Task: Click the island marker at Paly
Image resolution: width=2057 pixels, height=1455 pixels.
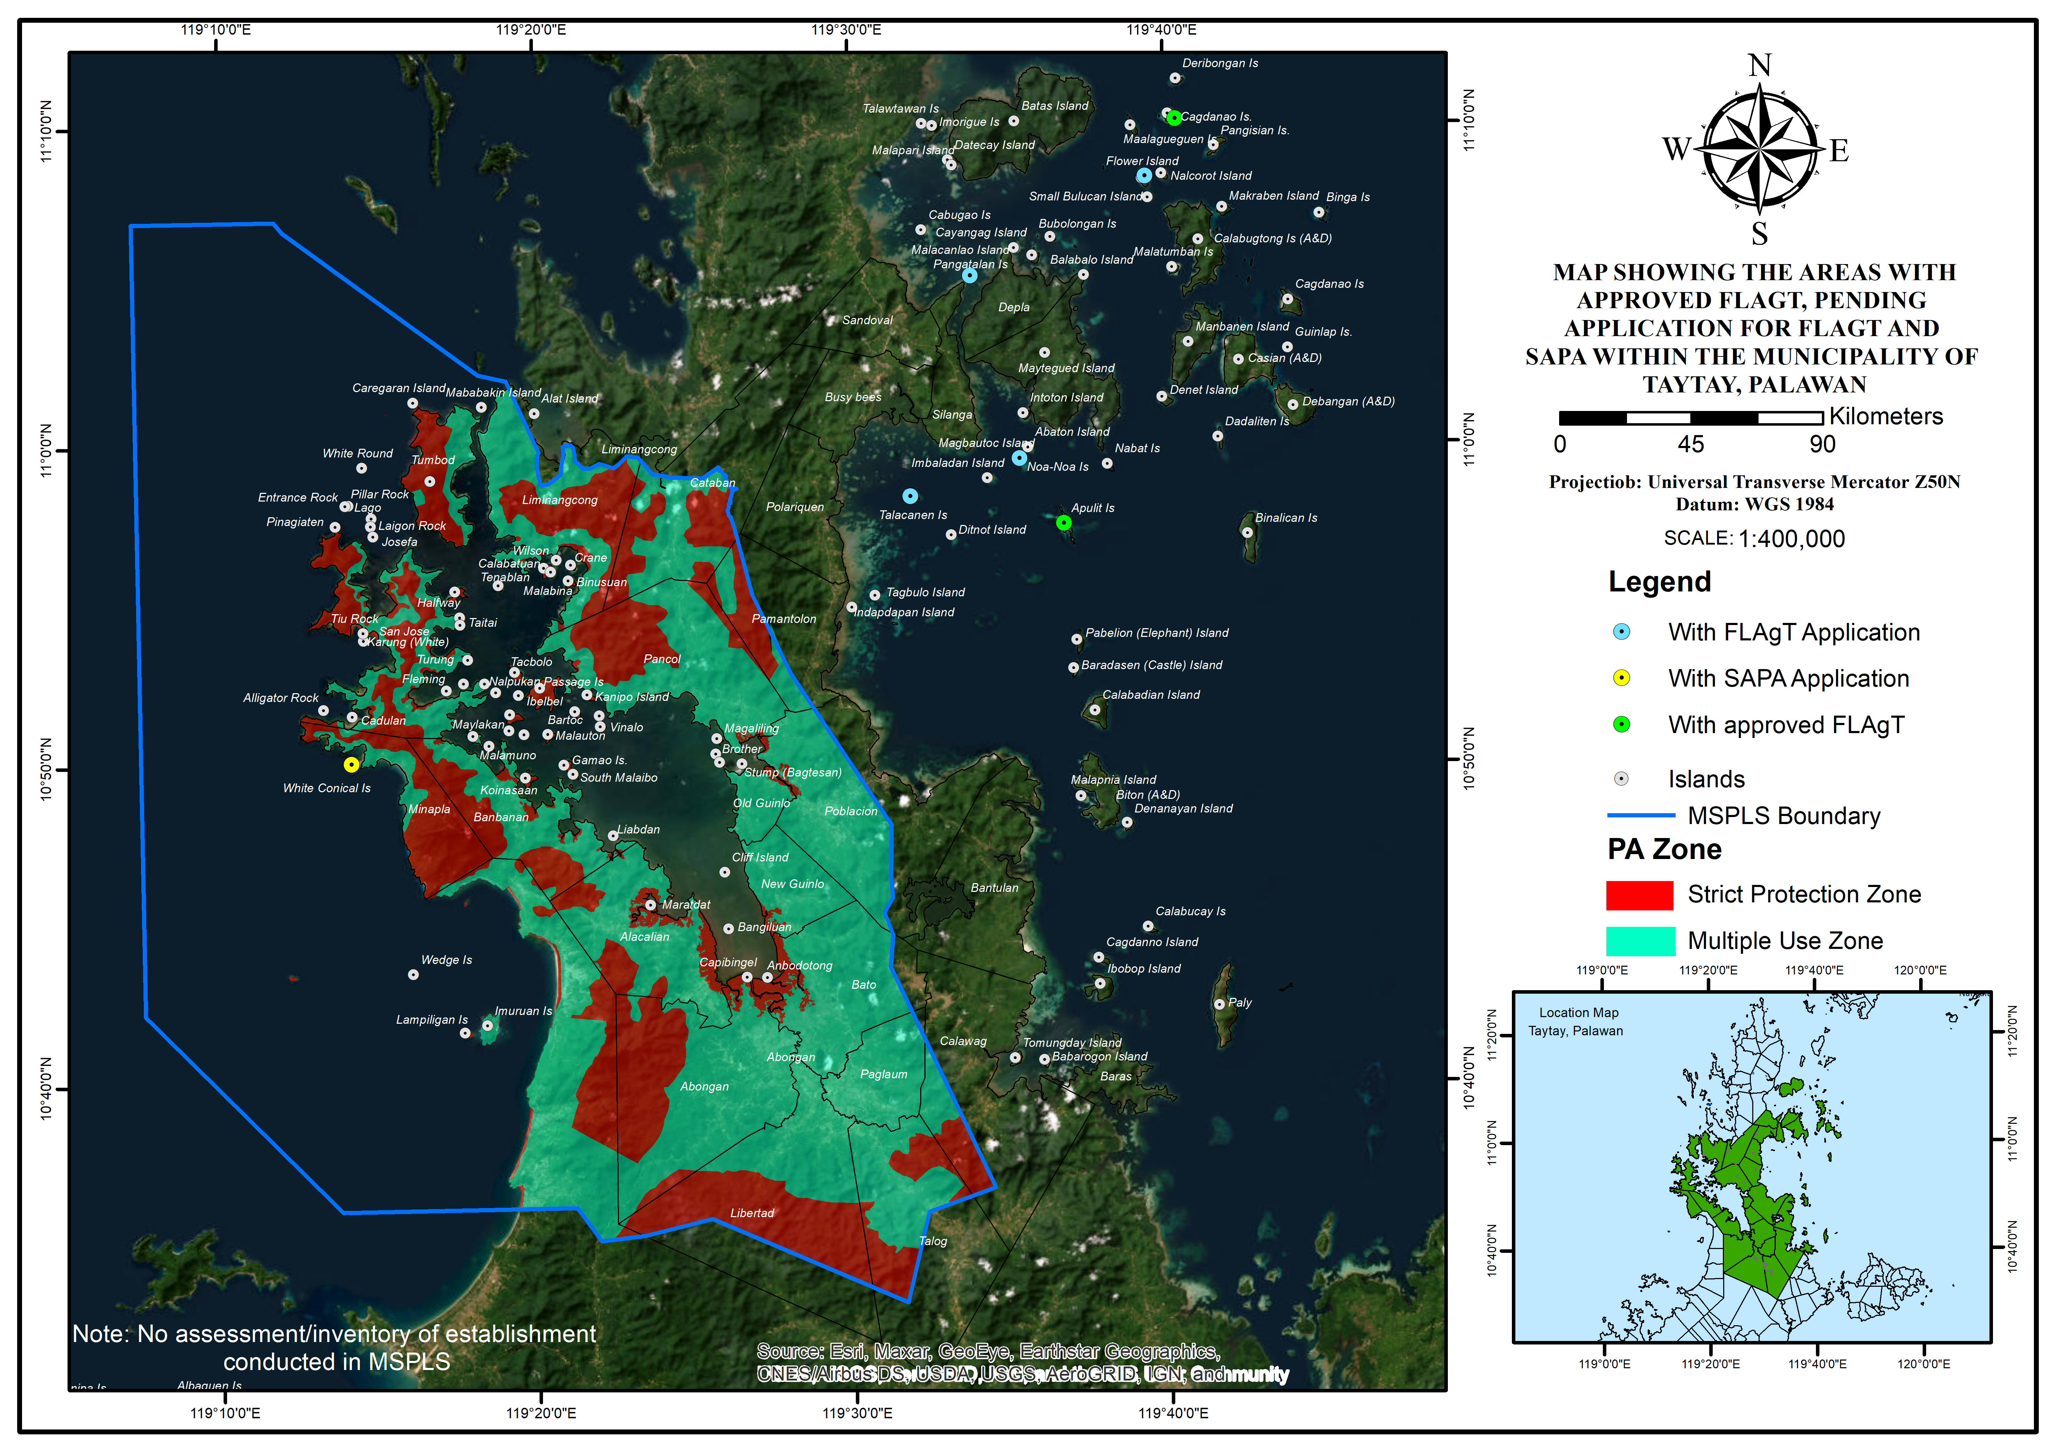Action: tap(1219, 1005)
